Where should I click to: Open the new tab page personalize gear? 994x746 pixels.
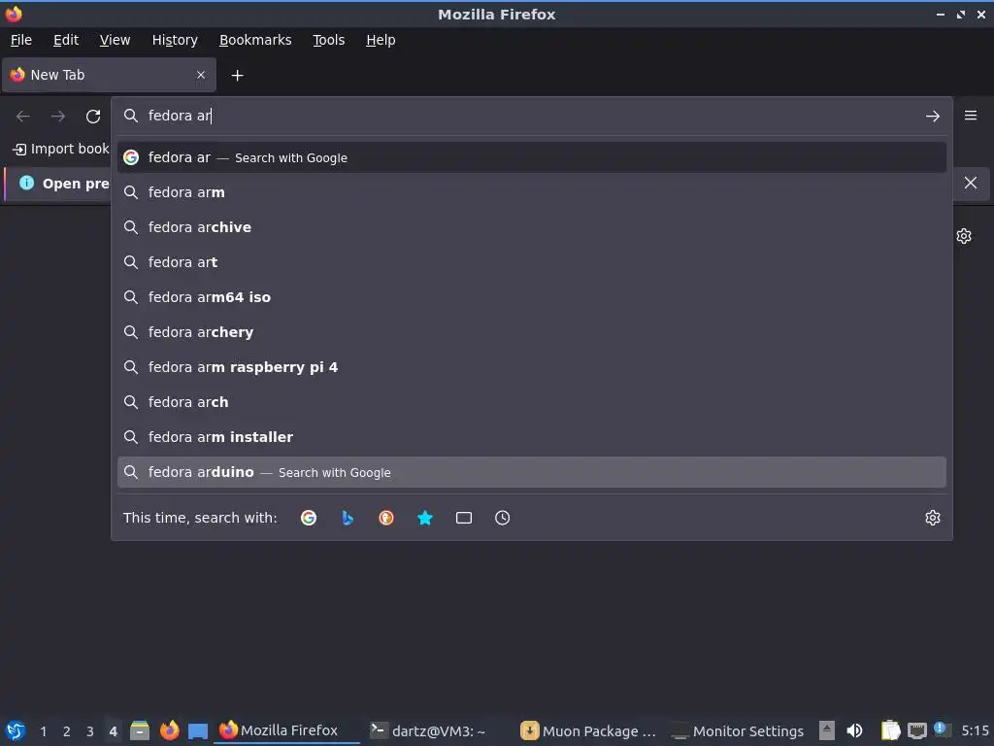coord(964,236)
